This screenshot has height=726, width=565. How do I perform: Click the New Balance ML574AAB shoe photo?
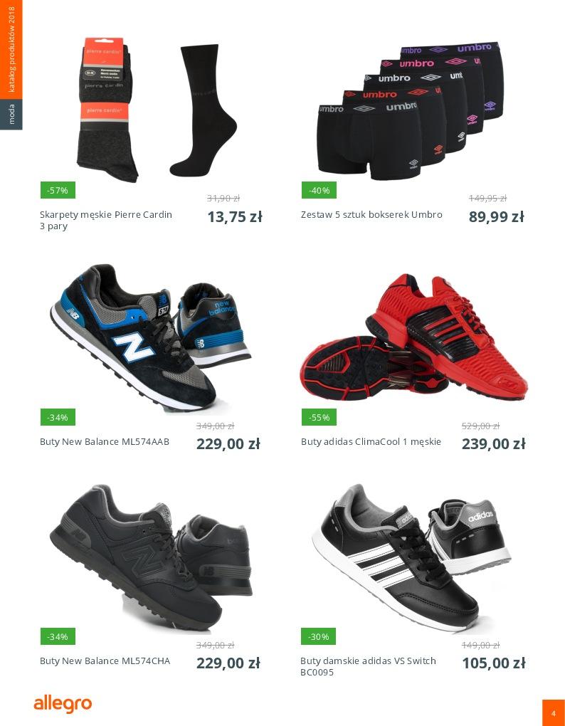[150, 337]
